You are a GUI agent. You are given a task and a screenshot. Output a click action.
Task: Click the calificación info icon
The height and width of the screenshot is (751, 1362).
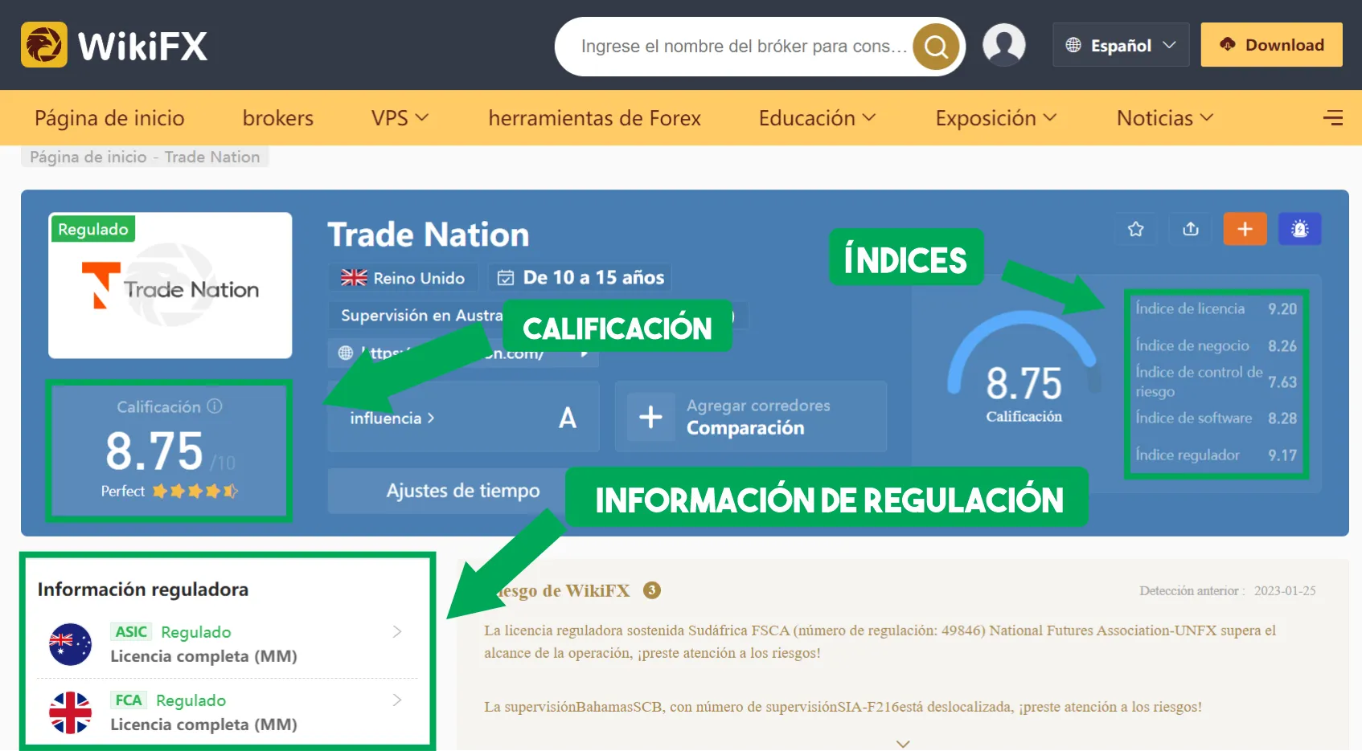point(215,406)
